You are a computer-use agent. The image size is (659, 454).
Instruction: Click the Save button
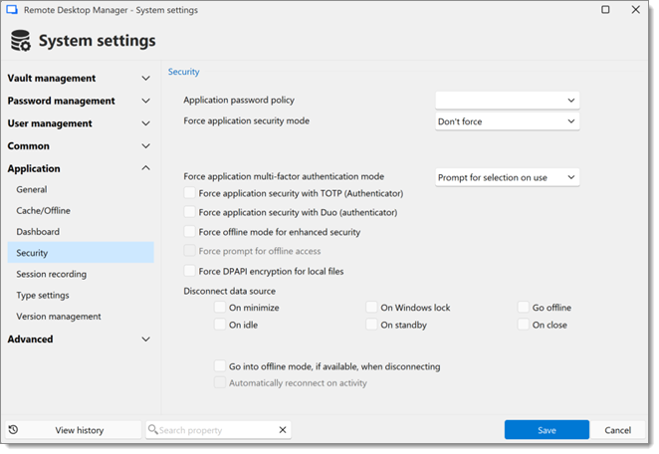pos(547,430)
